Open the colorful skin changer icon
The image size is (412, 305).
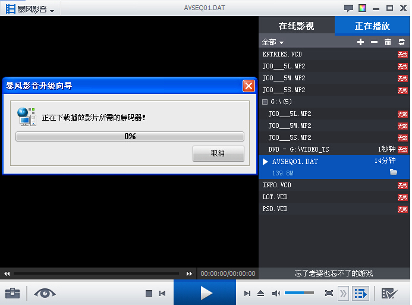(x=362, y=8)
